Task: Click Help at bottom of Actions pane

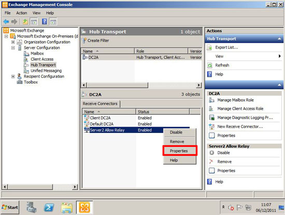Action: (219, 182)
